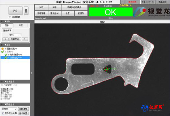
Task: Click 切换到自动模式 button
Action: (x=74, y=7)
